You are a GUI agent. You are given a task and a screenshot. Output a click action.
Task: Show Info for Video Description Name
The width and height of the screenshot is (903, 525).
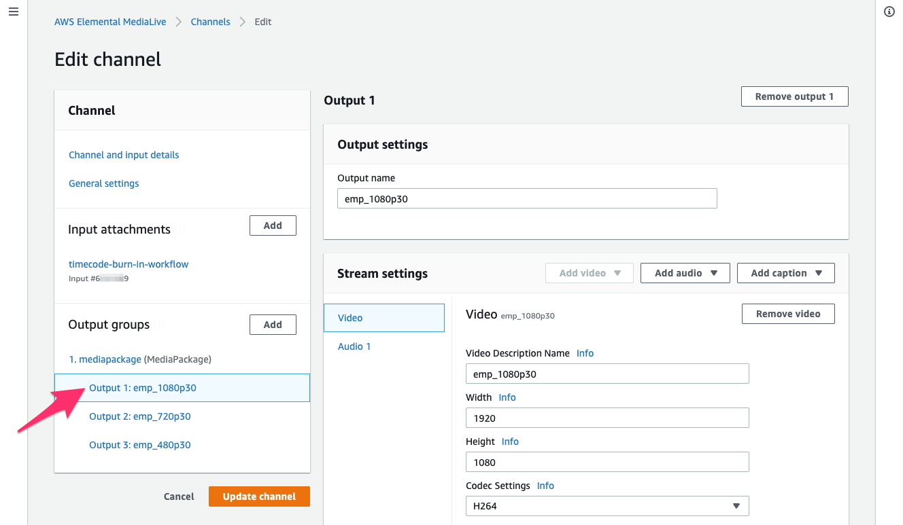click(x=585, y=353)
